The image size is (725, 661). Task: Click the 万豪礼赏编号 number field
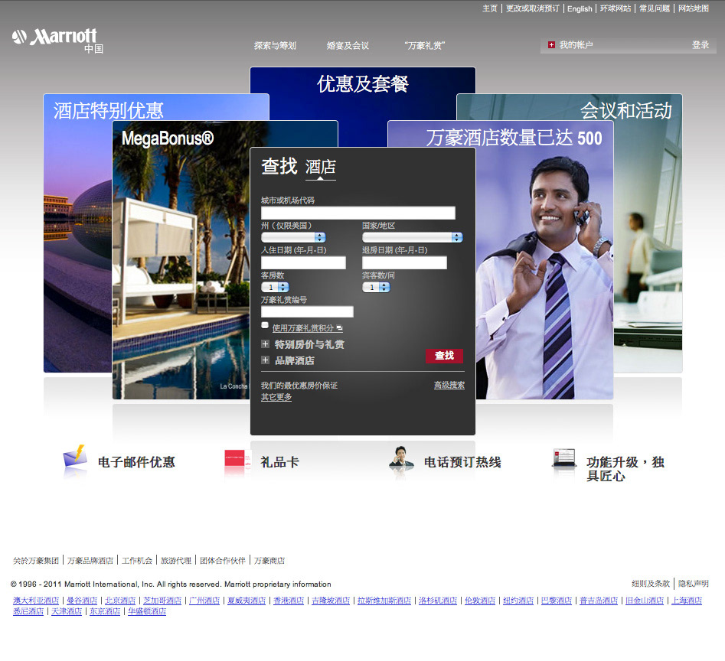pyautogui.click(x=307, y=312)
